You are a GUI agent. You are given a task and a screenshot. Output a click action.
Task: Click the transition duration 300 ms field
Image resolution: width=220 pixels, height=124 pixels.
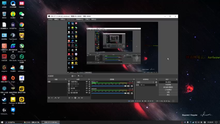coord(148,85)
